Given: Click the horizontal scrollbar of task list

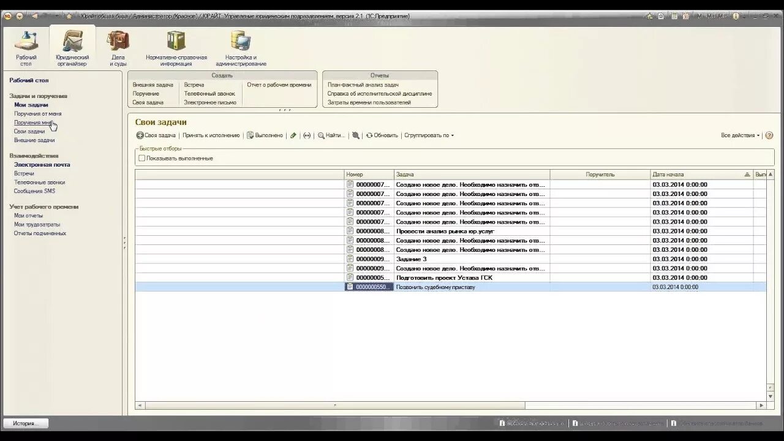Looking at the screenshot, I should (334, 405).
